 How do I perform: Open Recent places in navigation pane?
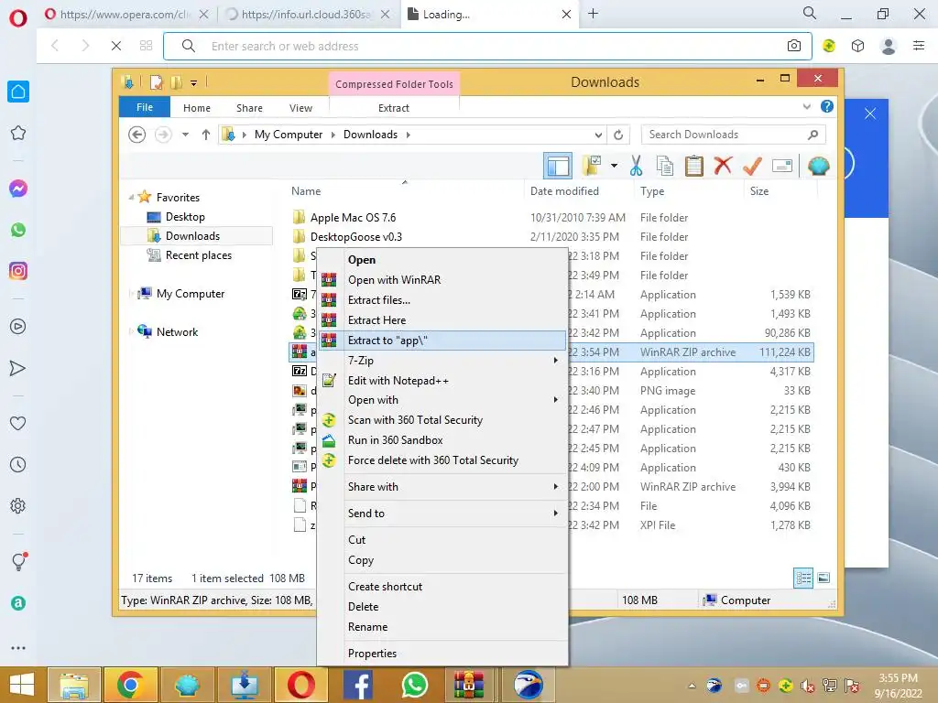point(198,255)
